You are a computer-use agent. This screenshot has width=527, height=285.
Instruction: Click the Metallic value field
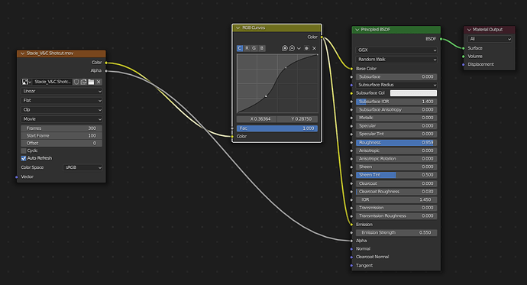point(396,118)
